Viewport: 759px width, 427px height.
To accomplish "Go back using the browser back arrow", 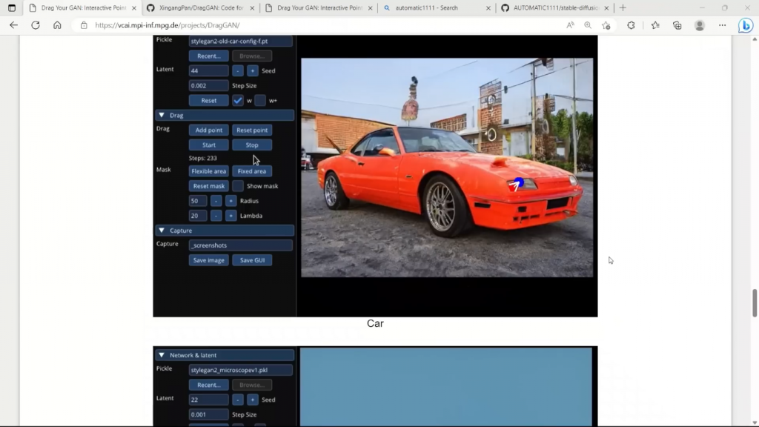I will pos(13,24).
